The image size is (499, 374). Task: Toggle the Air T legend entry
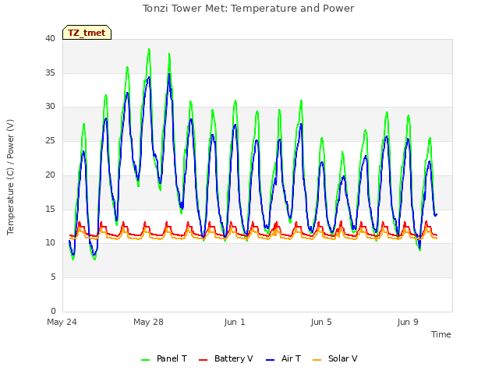(283, 358)
